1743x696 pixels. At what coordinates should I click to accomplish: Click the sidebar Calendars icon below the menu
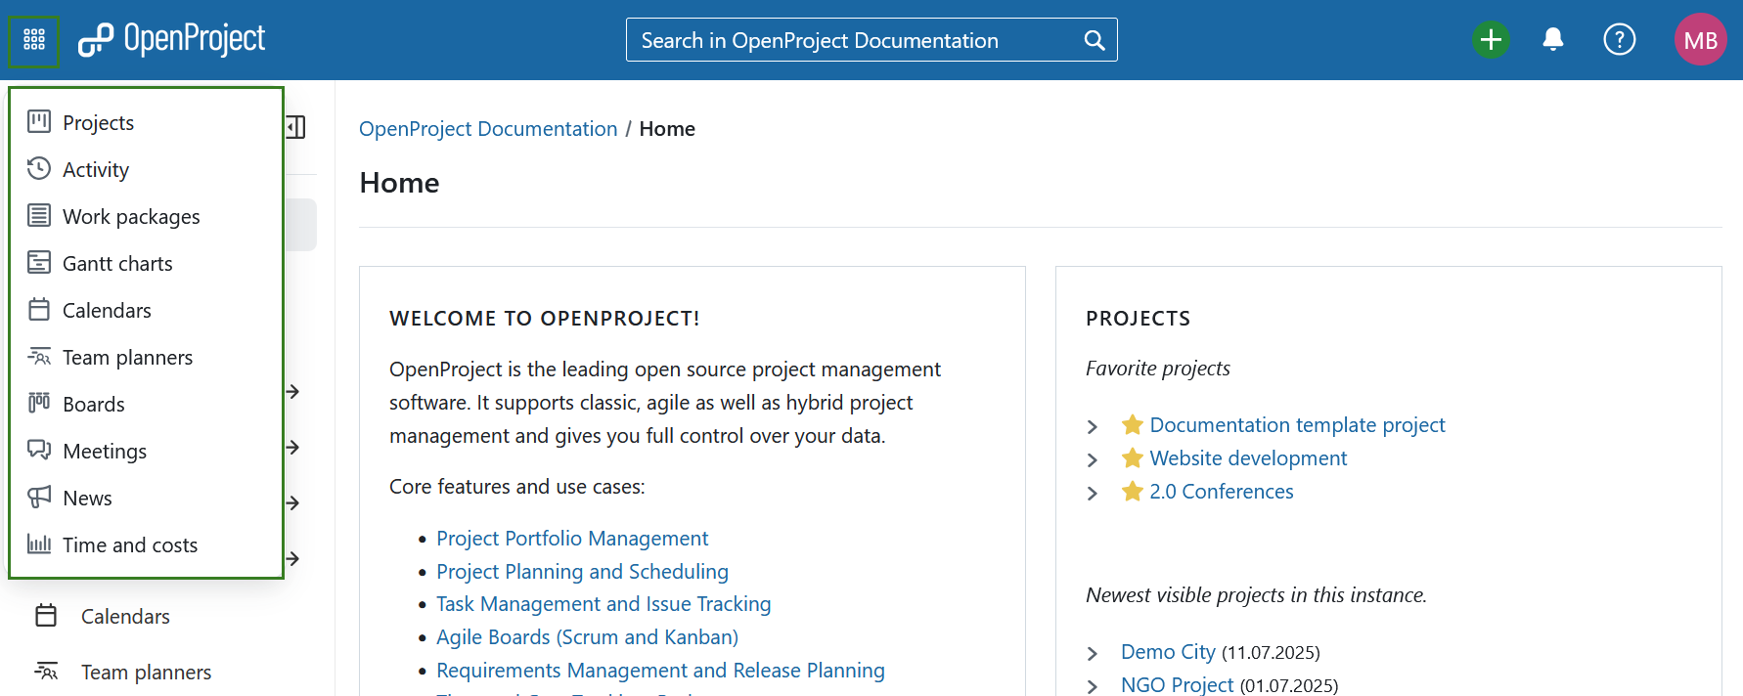[x=46, y=615]
